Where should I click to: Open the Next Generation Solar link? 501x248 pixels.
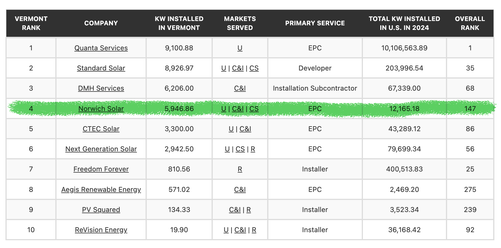coord(101,149)
